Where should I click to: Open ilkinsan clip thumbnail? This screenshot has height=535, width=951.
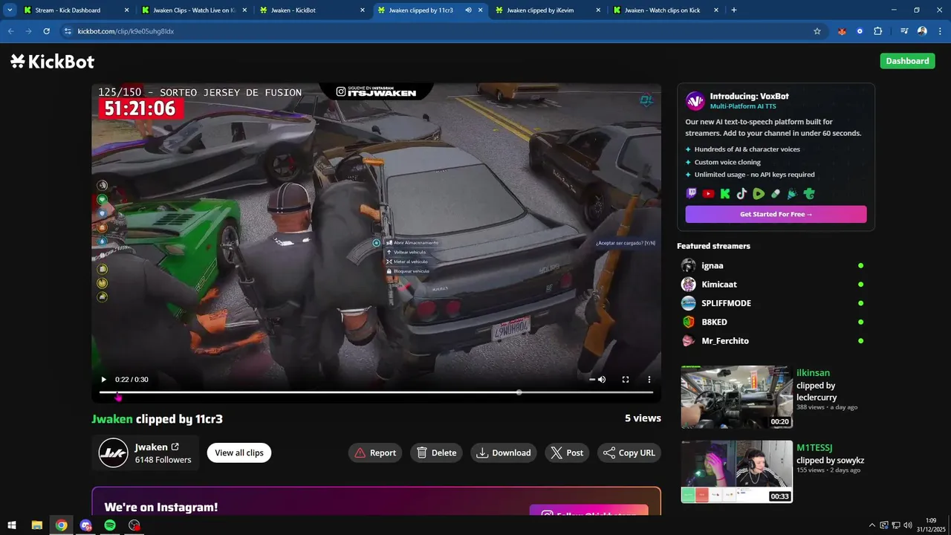[x=737, y=397]
